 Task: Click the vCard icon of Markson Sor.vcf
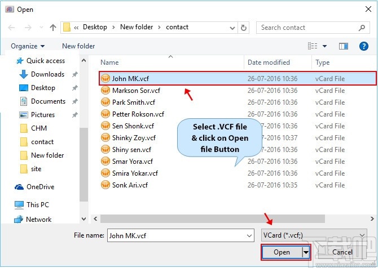(x=106, y=90)
